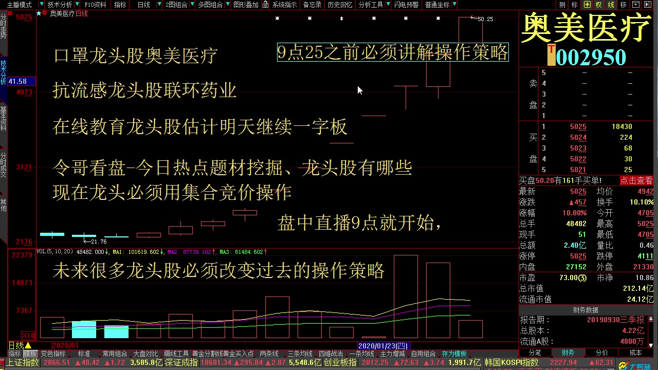Image resolution: width=658 pixels, height=370 pixels.
Task: Click the gold T marker beside 002950
Action: pyautogui.click(x=551, y=55)
